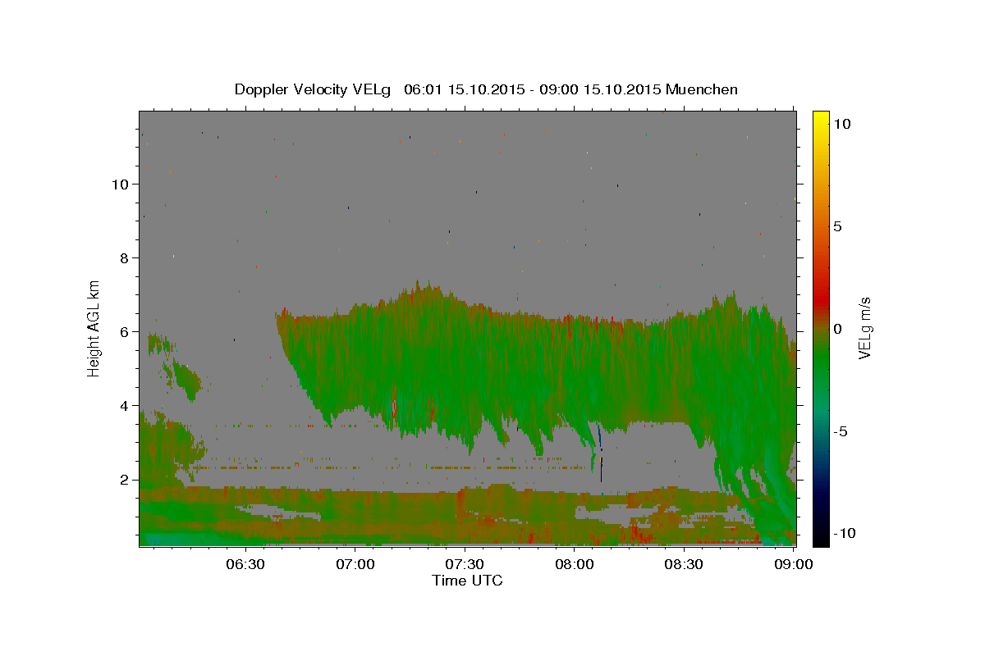The image size is (985, 656).
Task: Click the height axis label 10
Action: click(119, 184)
